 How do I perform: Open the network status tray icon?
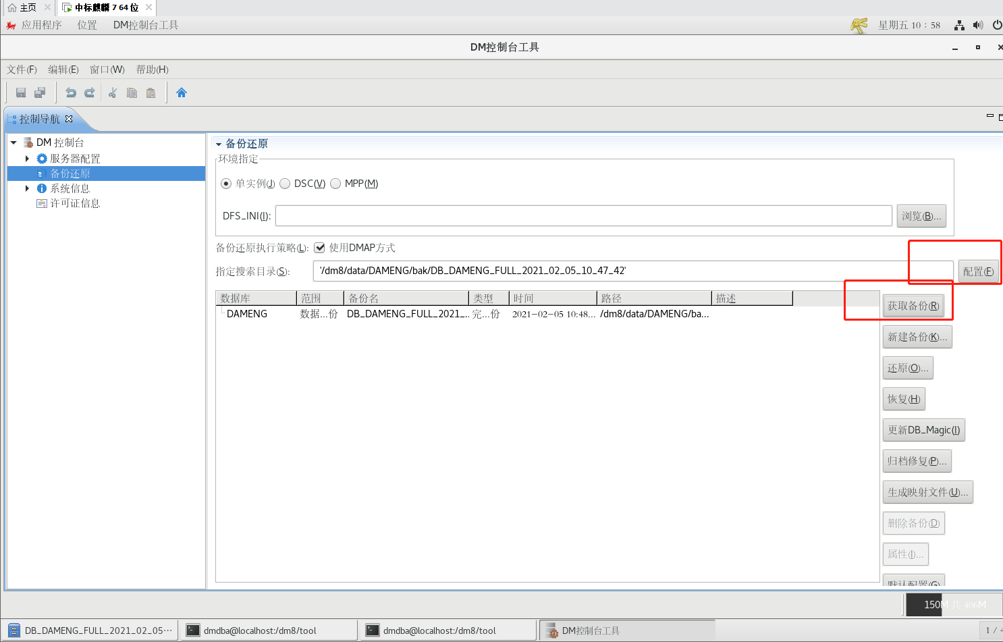coord(959,25)
